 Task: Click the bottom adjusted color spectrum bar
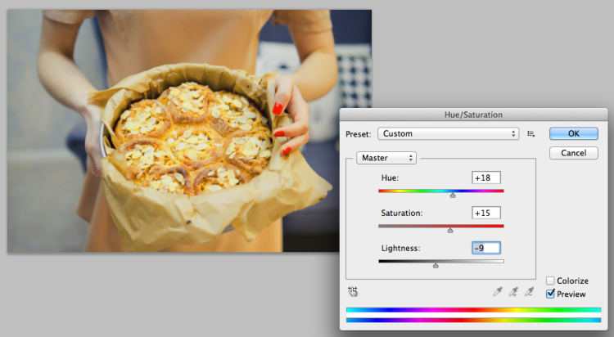click(473, 320)
